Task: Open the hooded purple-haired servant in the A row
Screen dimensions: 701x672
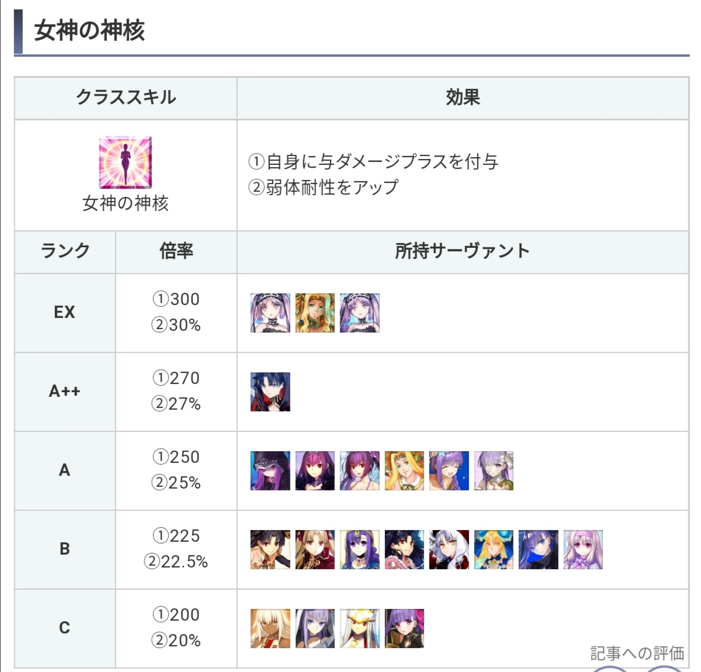Action: (270, 471)
